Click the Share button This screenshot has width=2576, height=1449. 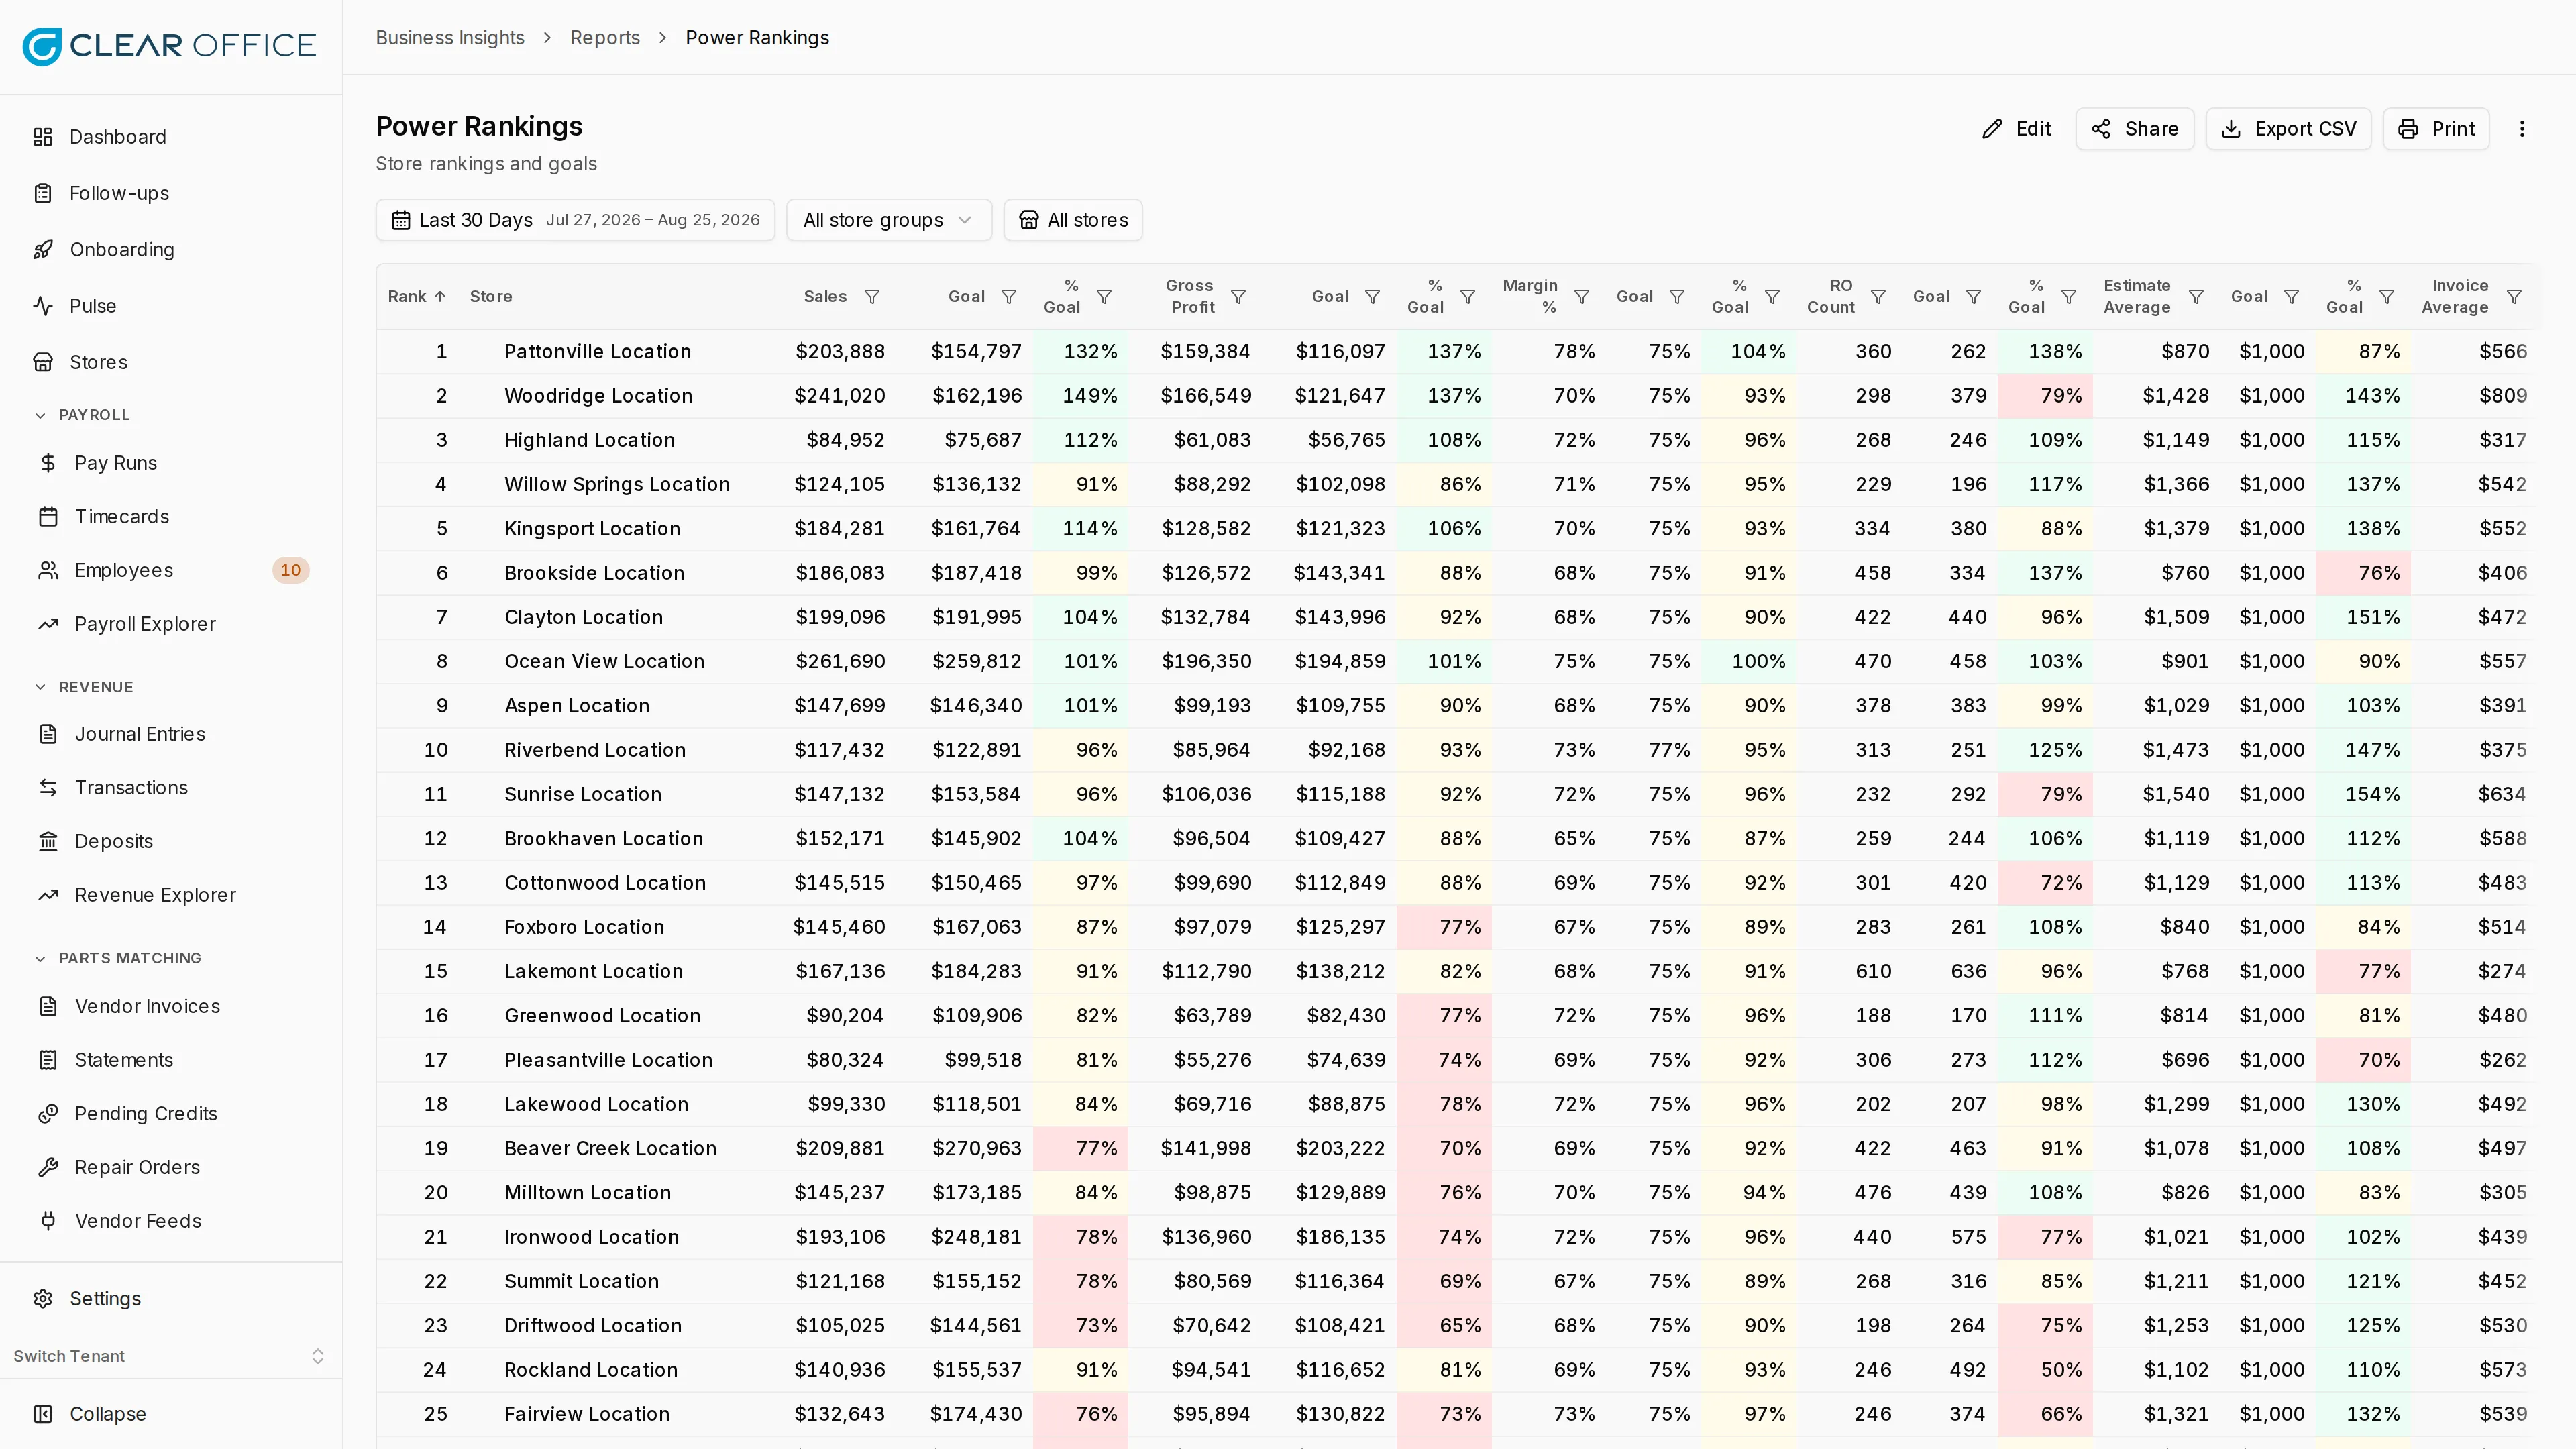2135,129
